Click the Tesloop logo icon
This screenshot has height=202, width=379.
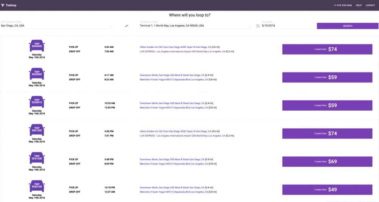pos(3,5)
